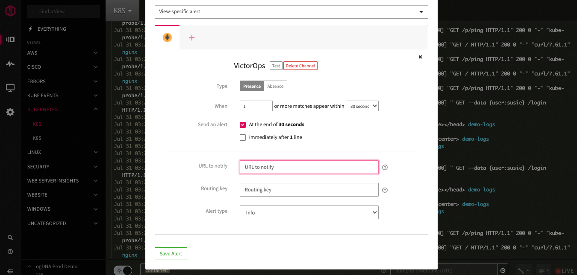This screenshot has height=275, width=577.
Task: Open the highlighted K8S view
Action: click(x=37, y=124)
